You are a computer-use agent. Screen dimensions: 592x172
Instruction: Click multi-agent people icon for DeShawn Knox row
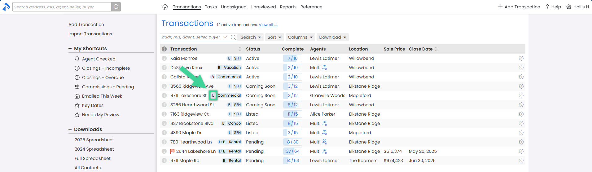coord(324,68)
